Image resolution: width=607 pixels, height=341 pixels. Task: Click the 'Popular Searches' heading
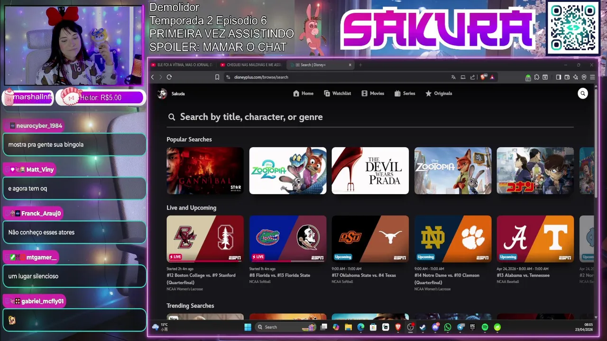[189, 139]
